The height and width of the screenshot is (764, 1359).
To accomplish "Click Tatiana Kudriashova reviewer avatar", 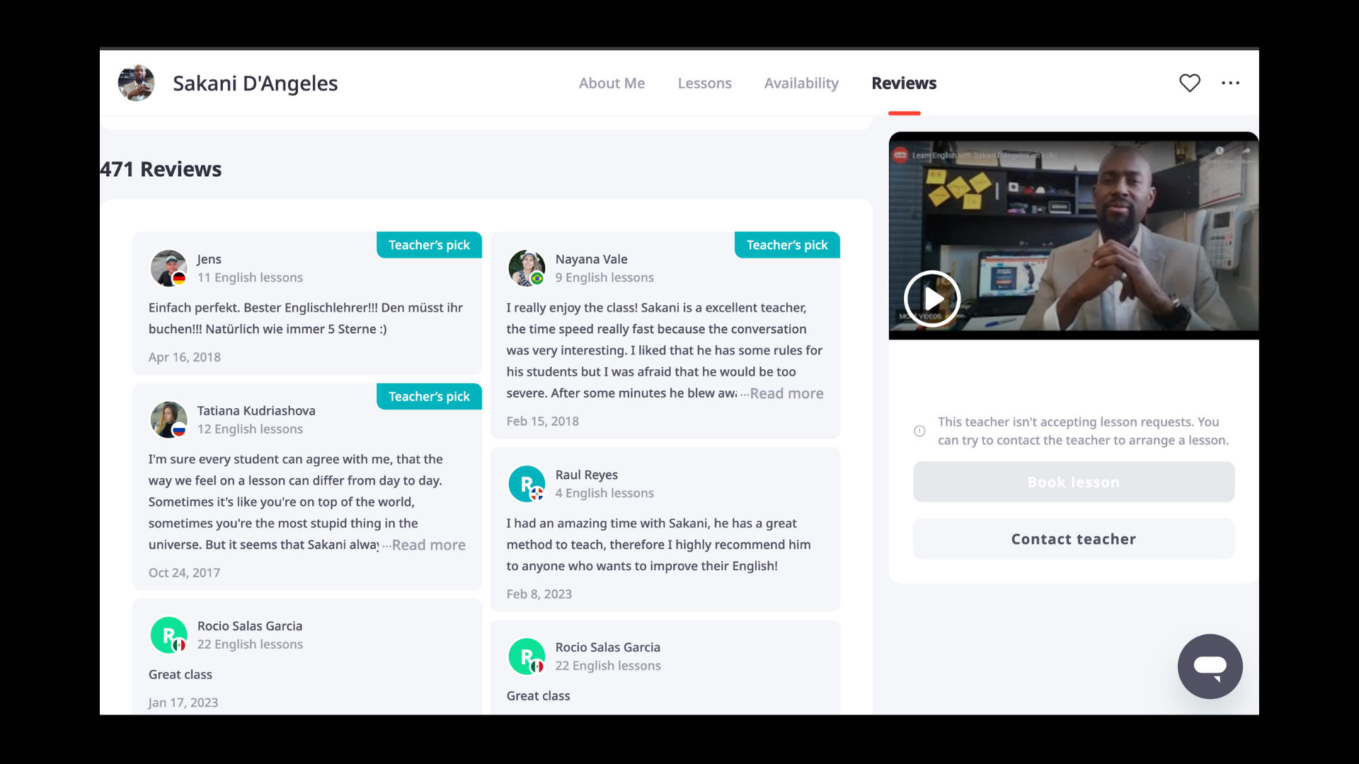I will [168, 419].
